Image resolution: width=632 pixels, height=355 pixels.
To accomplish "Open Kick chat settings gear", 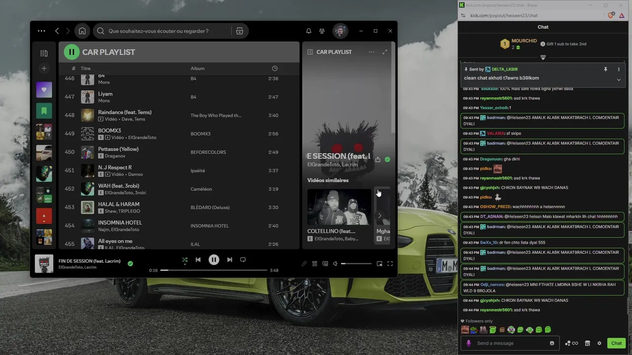I will click(x=599, y=343).
